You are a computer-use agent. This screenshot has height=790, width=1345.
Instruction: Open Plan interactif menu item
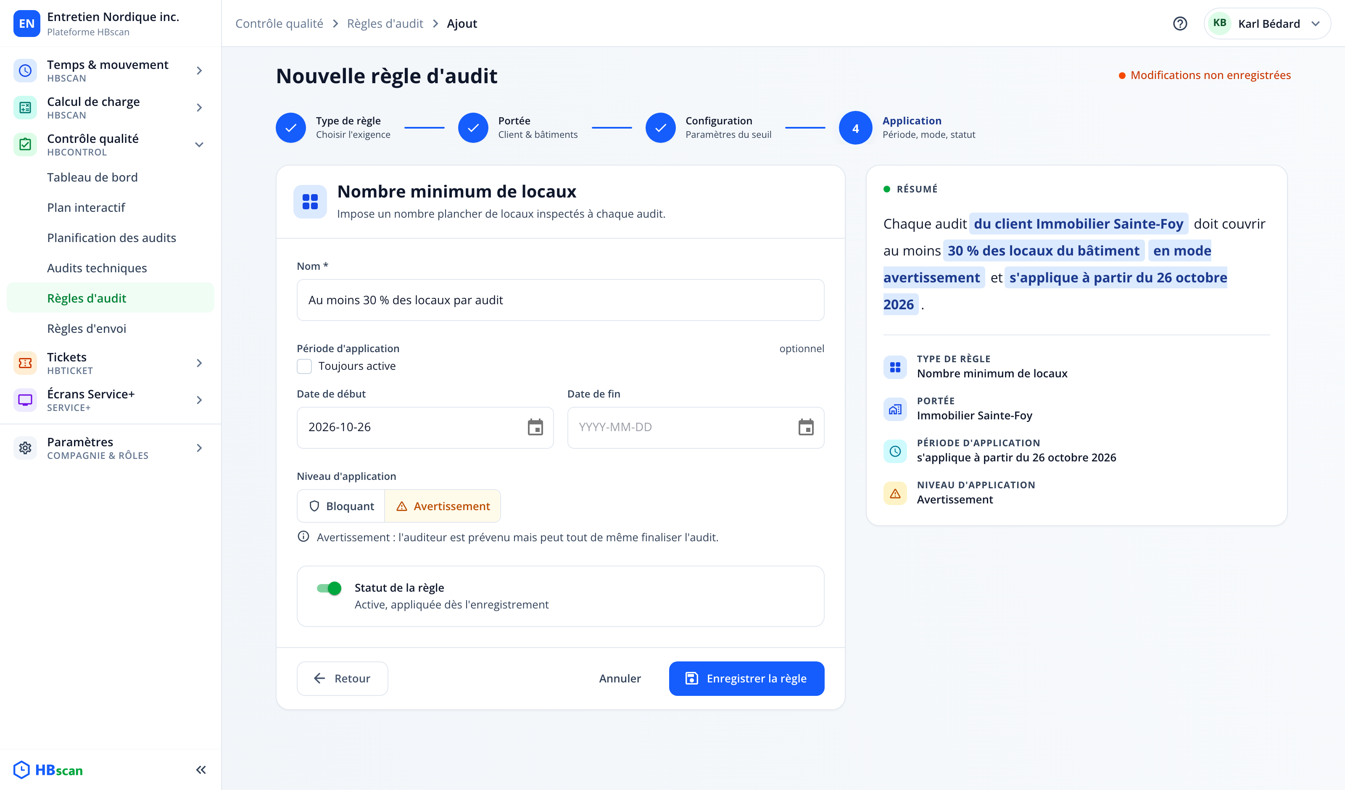coord(111,208)
